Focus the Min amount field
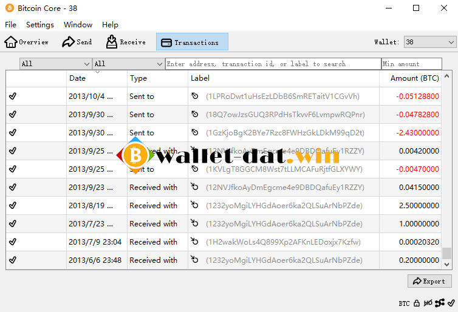 (412, 64)
